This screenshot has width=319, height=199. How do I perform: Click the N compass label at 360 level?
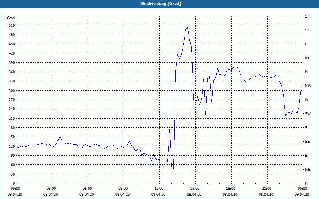306,72
